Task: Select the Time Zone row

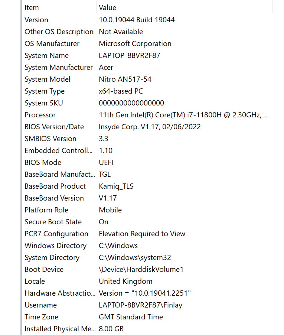Action: pyautogui.click(x=147, y=317)
